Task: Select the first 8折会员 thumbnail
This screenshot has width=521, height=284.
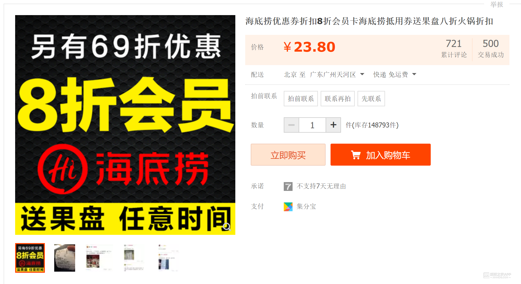Action: [x=30, y=258]
